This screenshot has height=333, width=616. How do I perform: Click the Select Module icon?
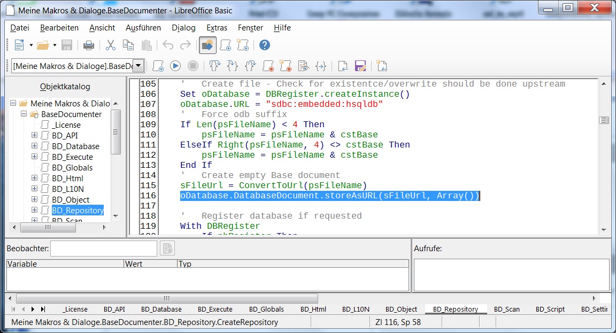coord(243,45)
